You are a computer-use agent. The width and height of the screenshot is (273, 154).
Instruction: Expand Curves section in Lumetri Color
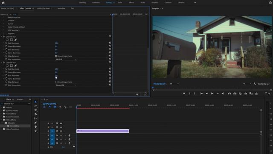3,24
